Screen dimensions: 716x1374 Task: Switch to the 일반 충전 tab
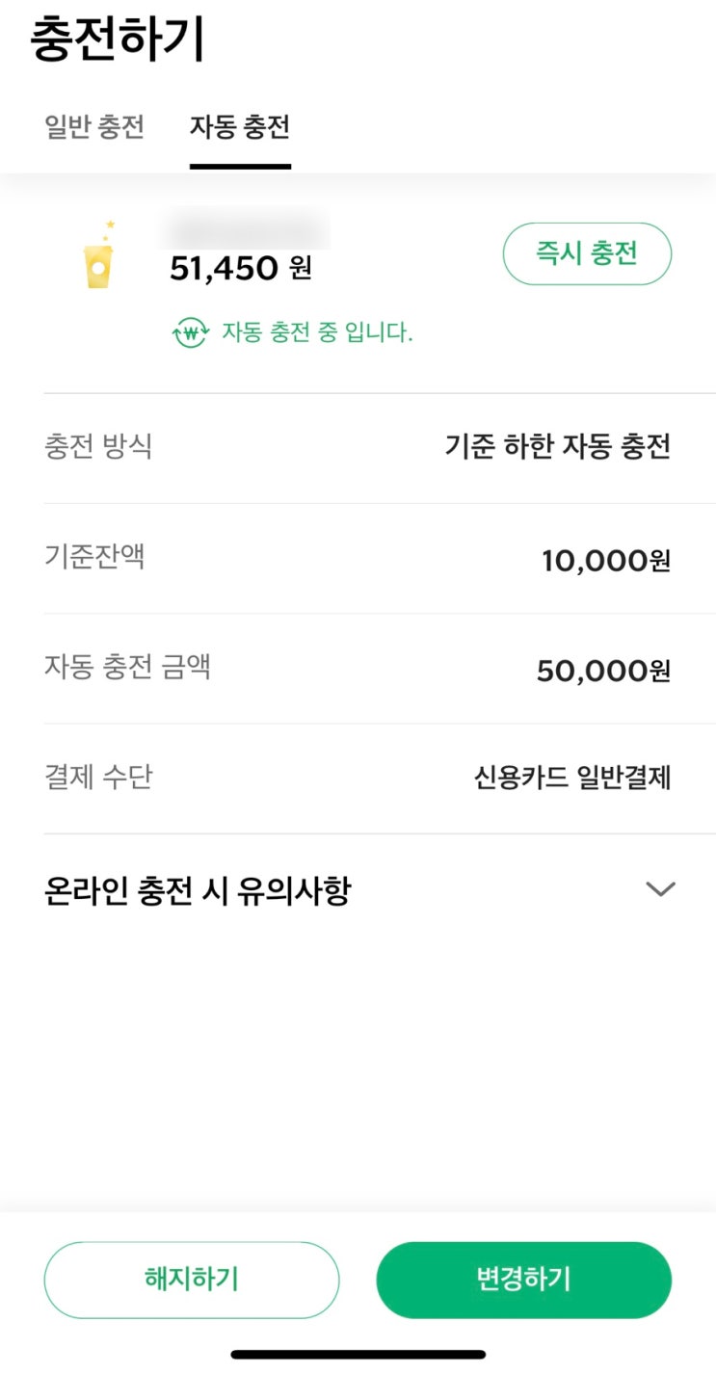coord(94,127)
